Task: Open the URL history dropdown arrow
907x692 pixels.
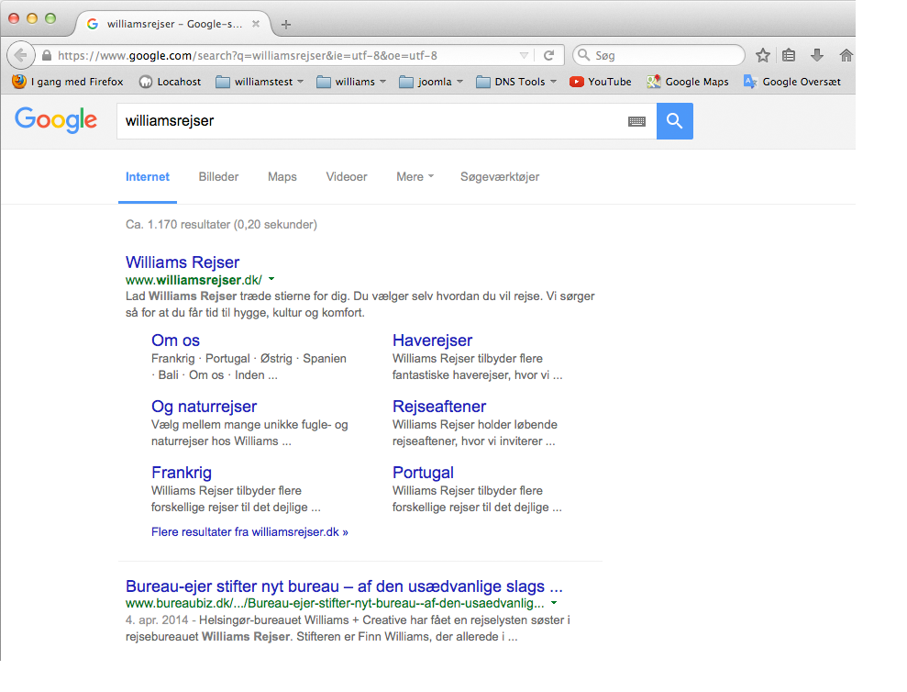Action: (524, 56)
